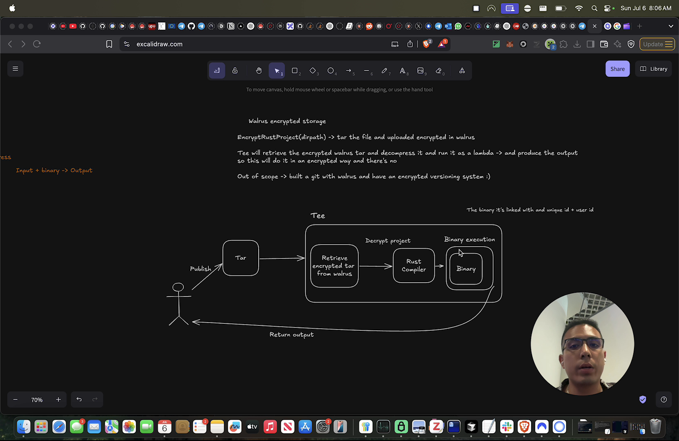The width and height of the screenshot is (679, 441).
Task: Click the browser Back arrow
Action: (10, 44)
